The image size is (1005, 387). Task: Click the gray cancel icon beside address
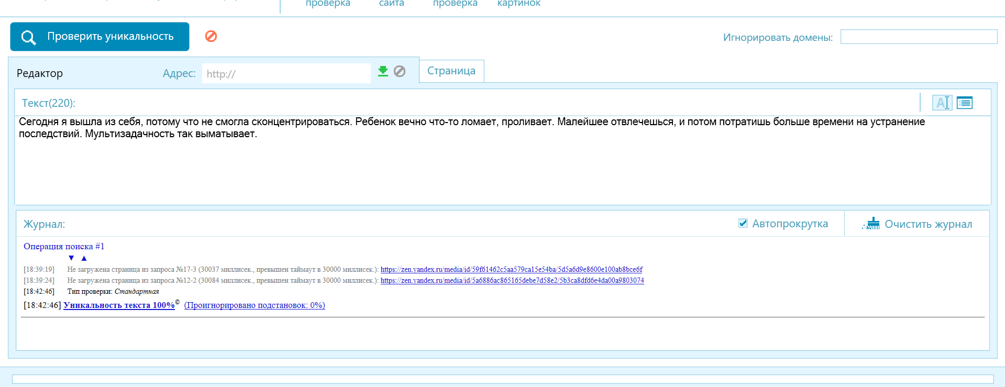click(x=400, y=71)
